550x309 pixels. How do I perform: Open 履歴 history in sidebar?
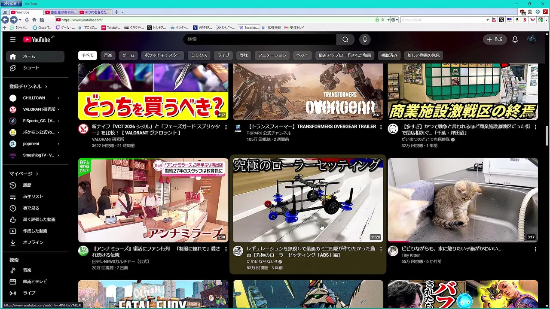click(35, 185)
